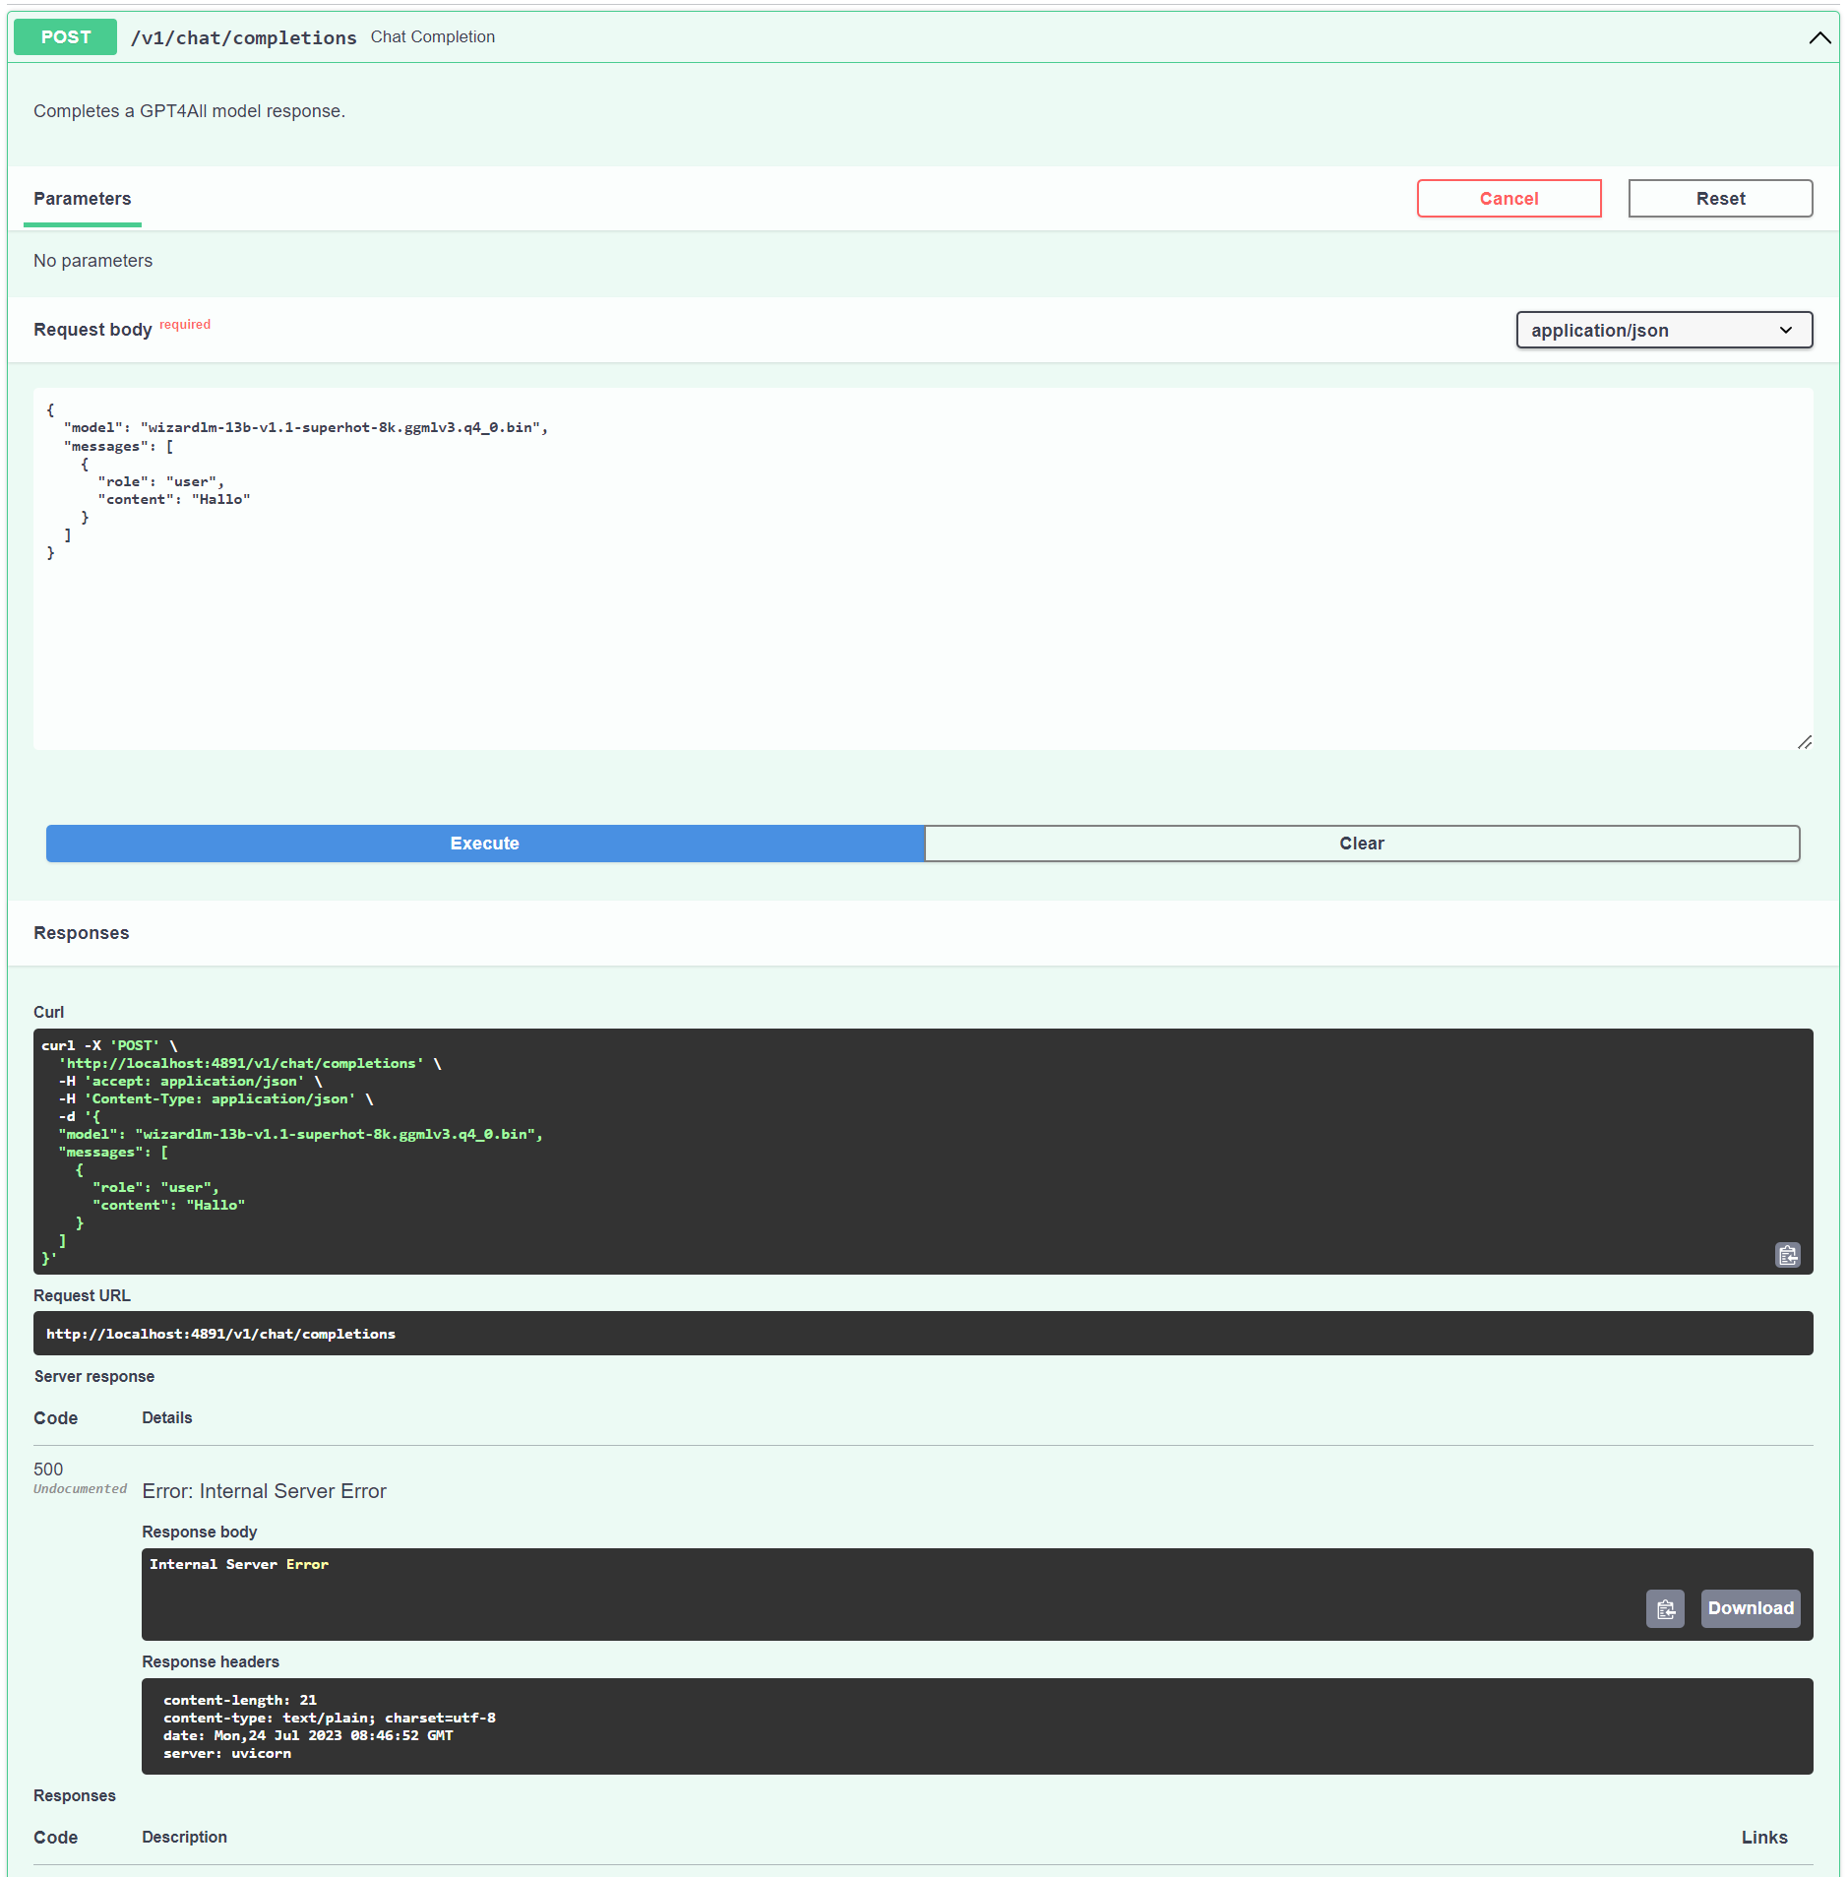The image size is (1848, 1877).
Task: Execute the chat completion request
Action: (484, 843)
